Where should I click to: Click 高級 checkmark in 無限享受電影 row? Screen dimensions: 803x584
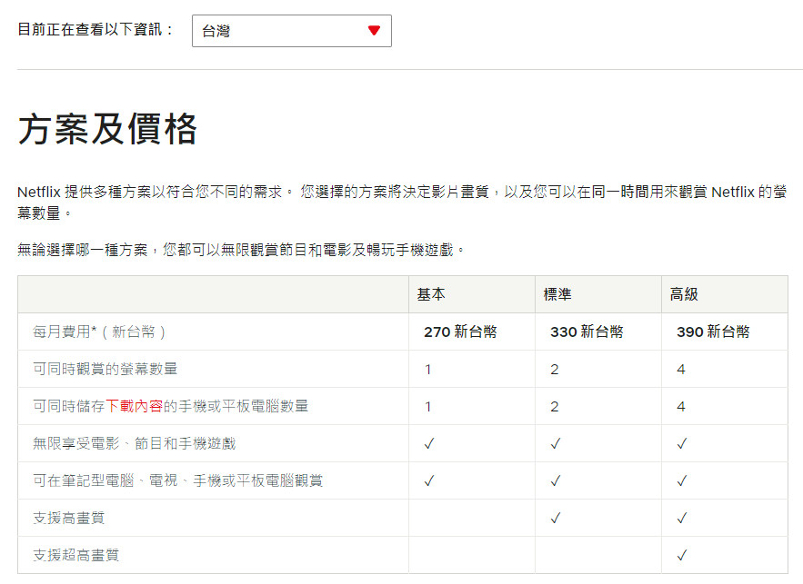[x=682, y=443]
